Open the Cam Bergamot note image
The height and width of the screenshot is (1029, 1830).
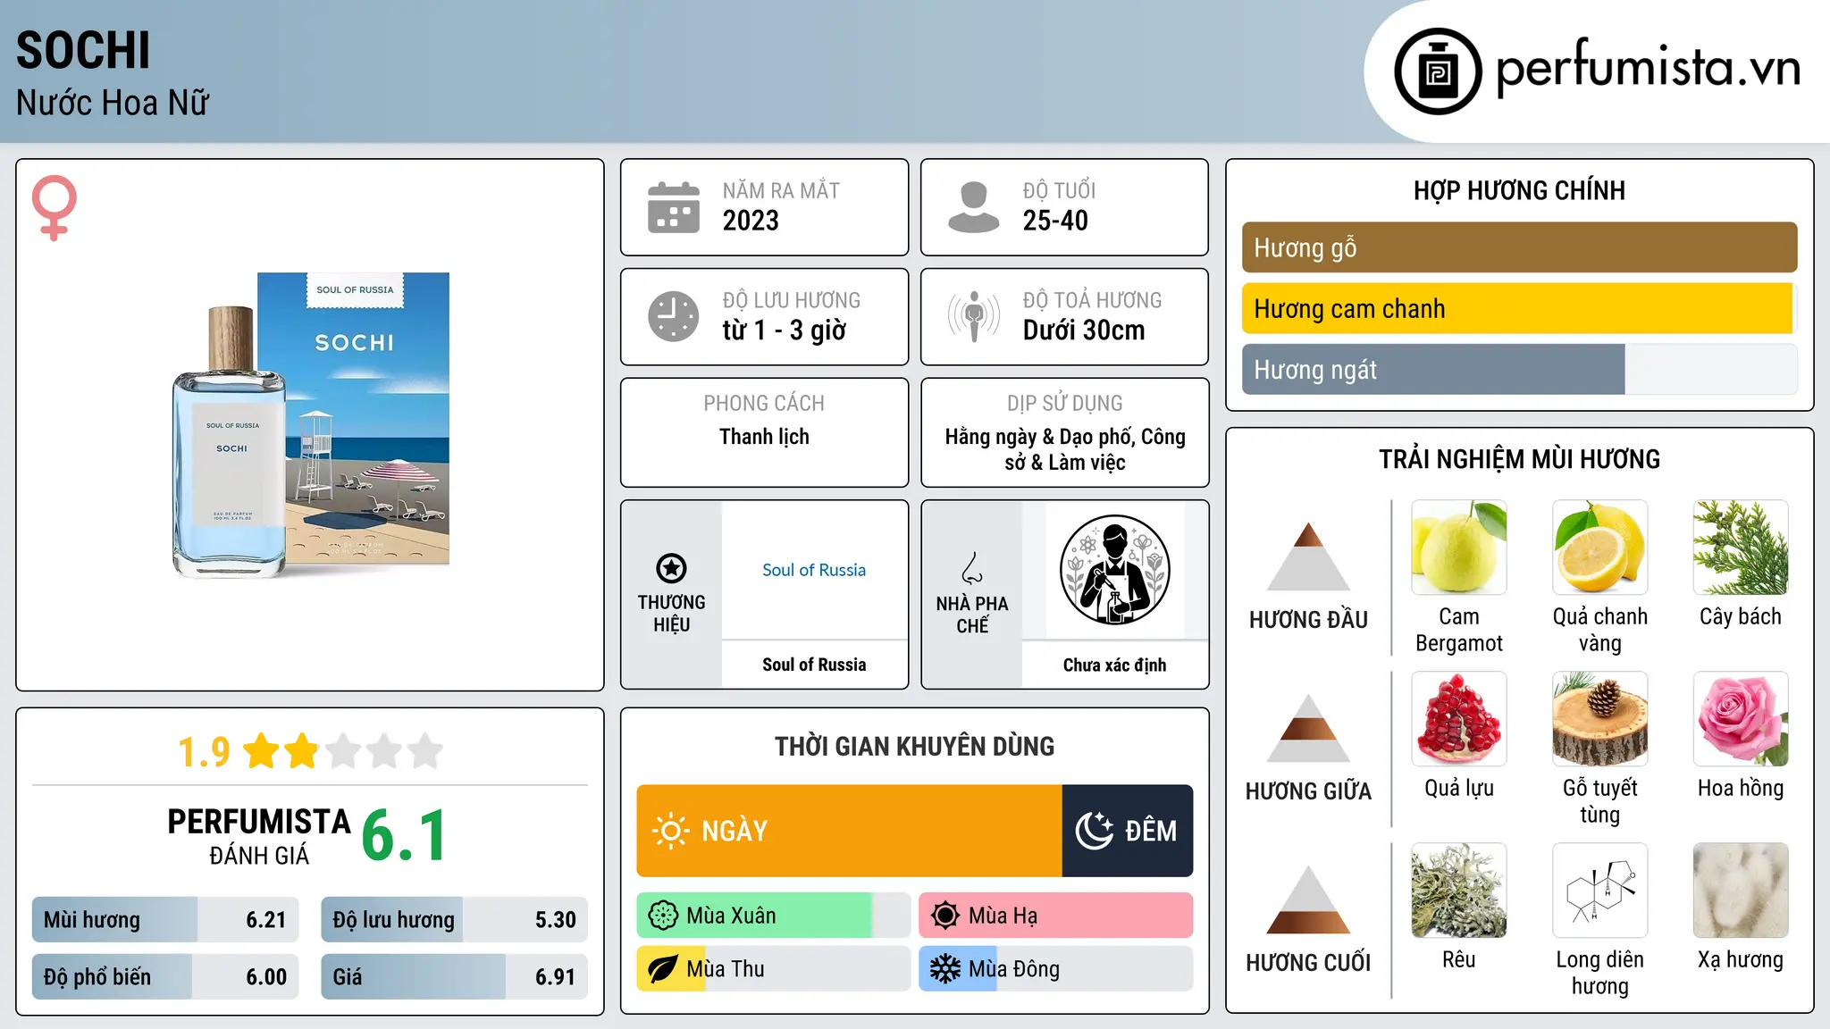[x=1459, y=548]
